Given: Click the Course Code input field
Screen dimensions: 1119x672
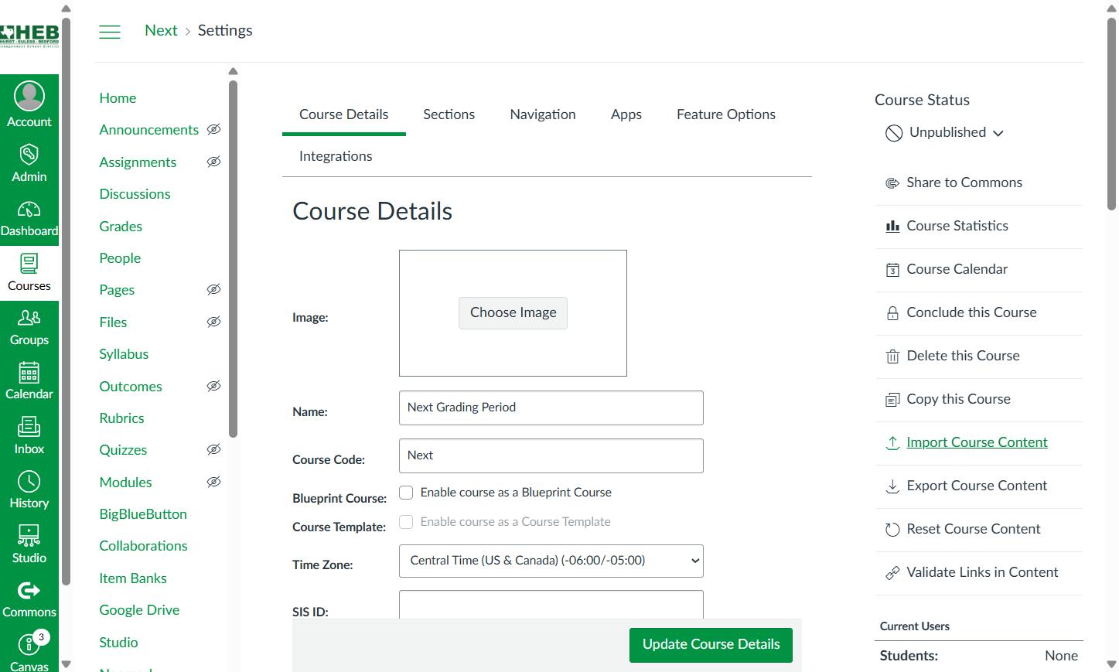Looking at the screenshot, I should pos(551,456).
